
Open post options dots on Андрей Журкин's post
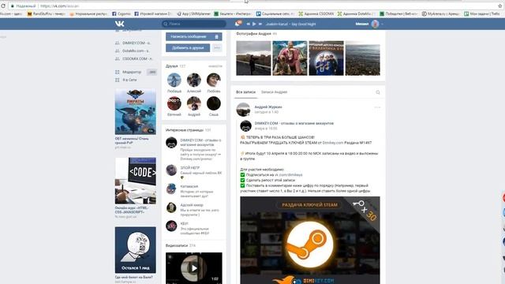pos(377,107)
